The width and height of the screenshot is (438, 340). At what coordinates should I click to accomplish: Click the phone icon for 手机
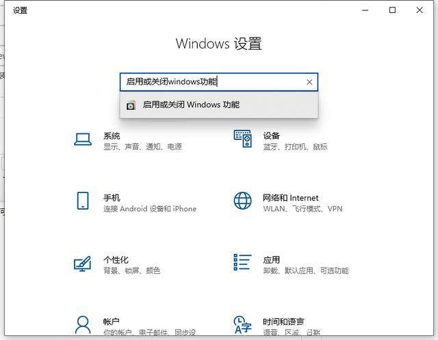[x=83, y=201]
